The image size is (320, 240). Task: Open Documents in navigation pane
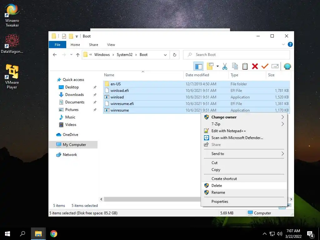pos(75,102)
